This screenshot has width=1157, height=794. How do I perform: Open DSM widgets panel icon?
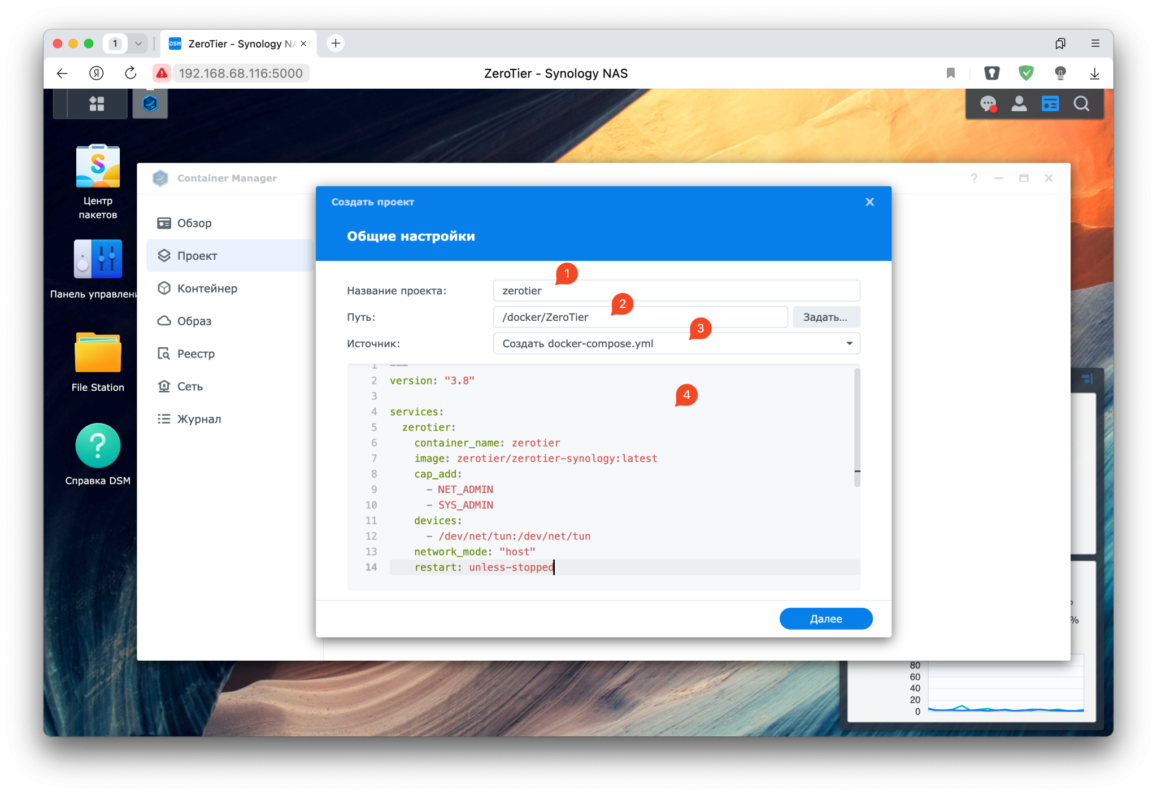pos(1050,104)
